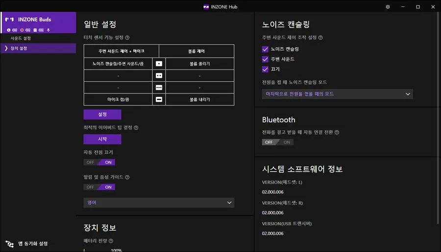Click the 설정 button under touch table

pyautogui.click(x=102, y=115)
